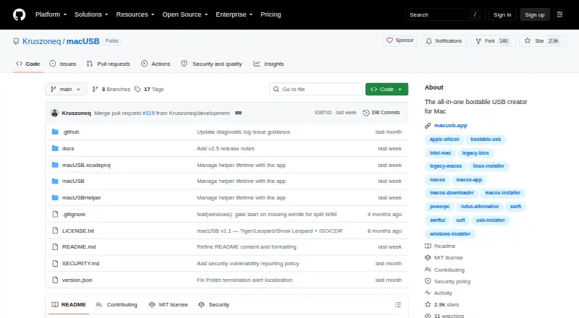Viewport: 579px width, 318px height.
Task: Click the Readme link in About
Action: (440, 246)
